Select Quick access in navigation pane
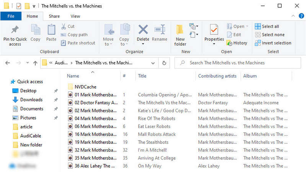 point(27,82)
